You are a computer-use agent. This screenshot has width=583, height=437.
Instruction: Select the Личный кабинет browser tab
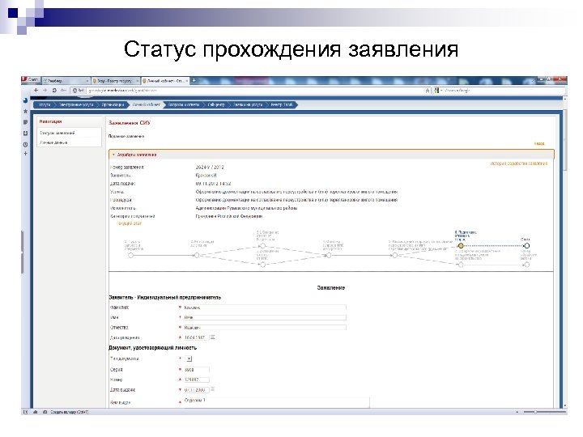[164, 81]
